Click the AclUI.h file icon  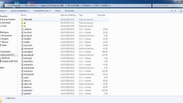[22, 42]
